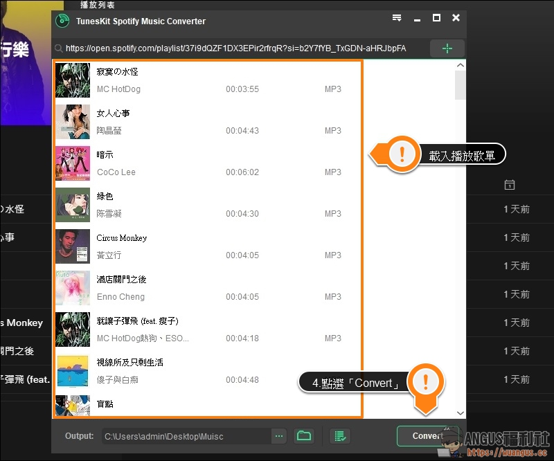The image size is (554, 461).
Task: Maximize the TunesKit converter window
Action: click(436, 18)
